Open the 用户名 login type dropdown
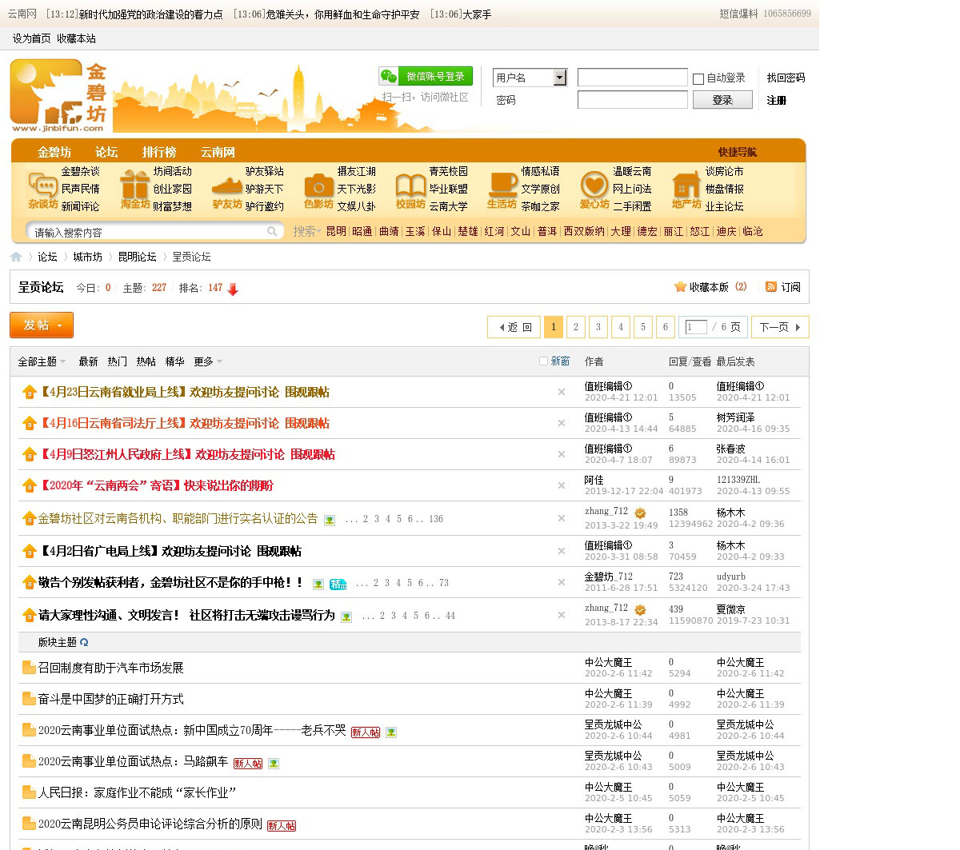This screenshot has width=960, height=850. coord(560,78)
